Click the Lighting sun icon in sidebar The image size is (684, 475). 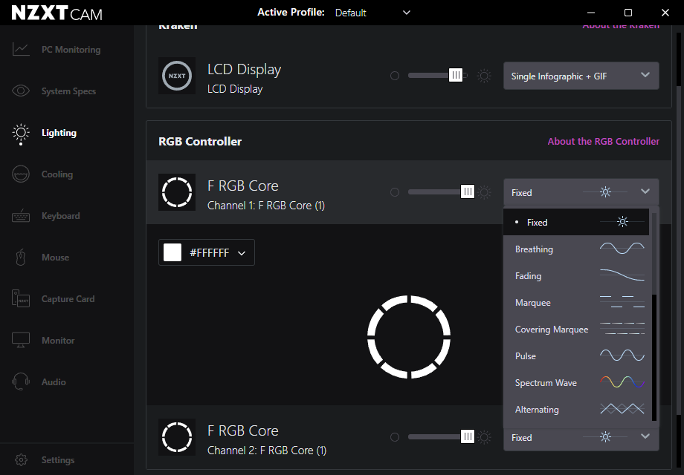click(x=21, y=133)
